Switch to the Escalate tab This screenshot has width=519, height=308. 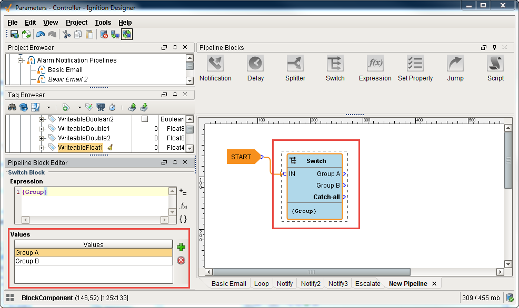point(367,283)
